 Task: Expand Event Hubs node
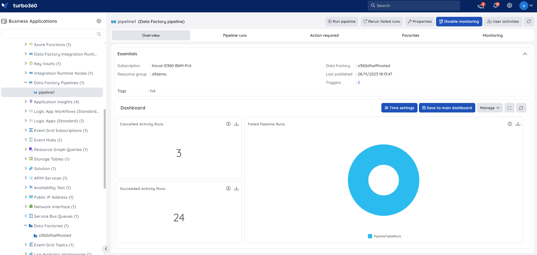click(26, 140)
